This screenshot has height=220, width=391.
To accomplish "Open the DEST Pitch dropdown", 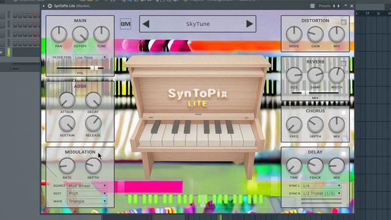I will point(87,193).
